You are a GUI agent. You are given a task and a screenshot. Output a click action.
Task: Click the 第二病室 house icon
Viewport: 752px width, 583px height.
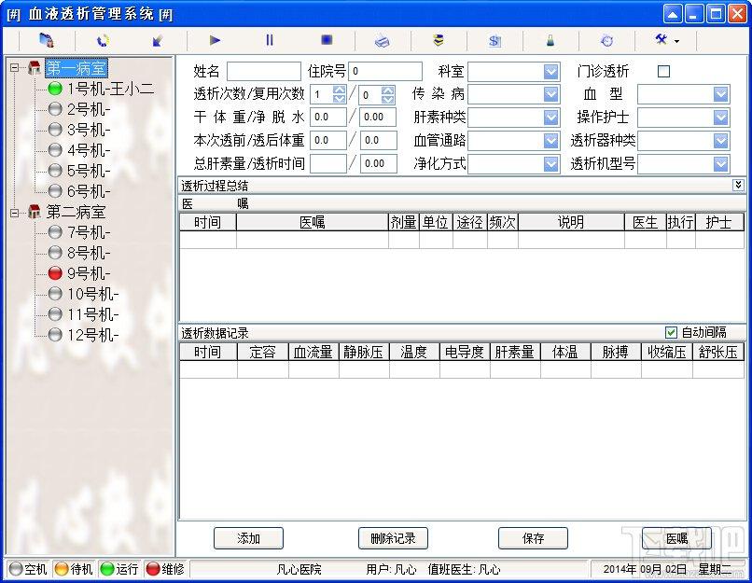(x=34, y=212)
